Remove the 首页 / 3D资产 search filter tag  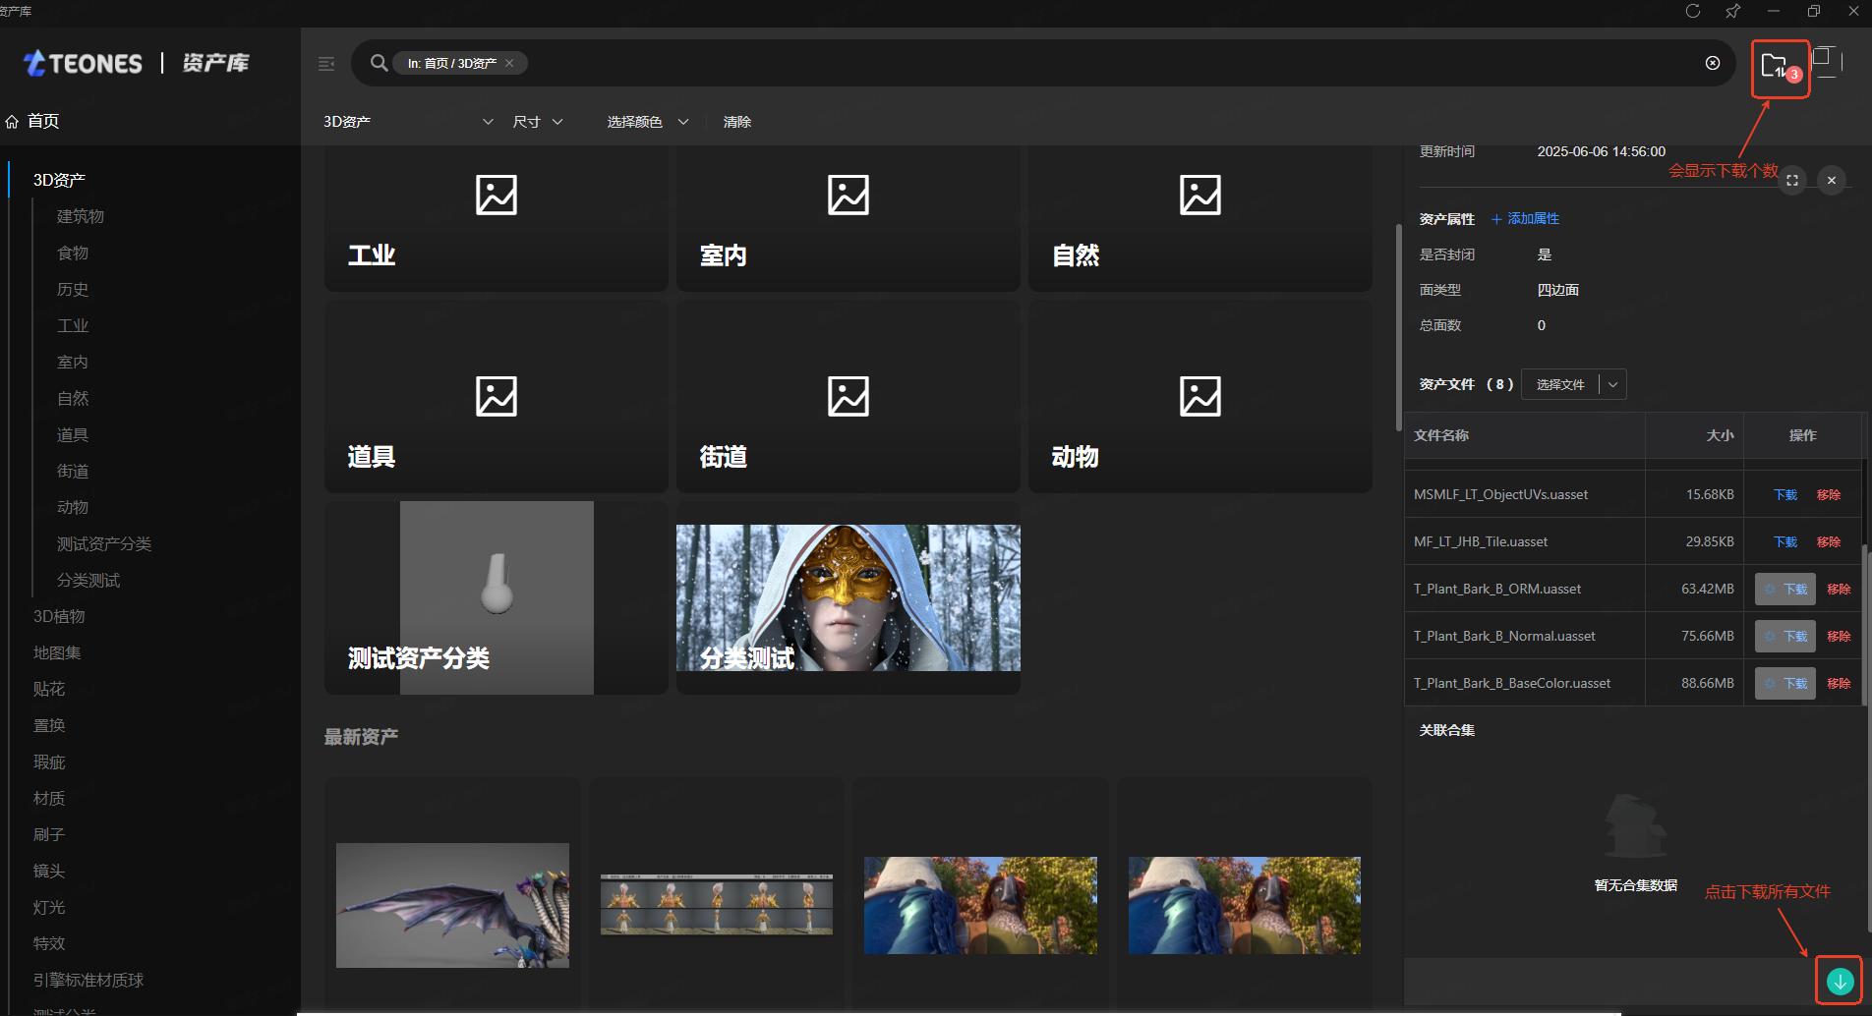tap(509, 63)
